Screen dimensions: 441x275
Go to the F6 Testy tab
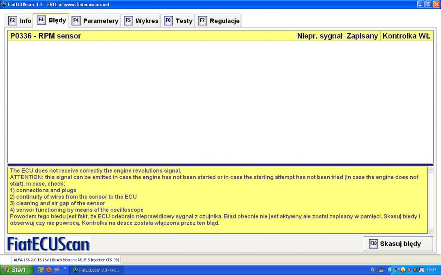(178, 21)
